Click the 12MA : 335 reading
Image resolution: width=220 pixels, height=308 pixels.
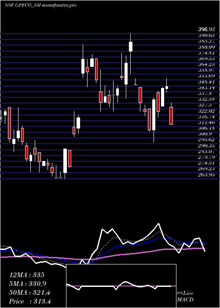tap(27, 275)
